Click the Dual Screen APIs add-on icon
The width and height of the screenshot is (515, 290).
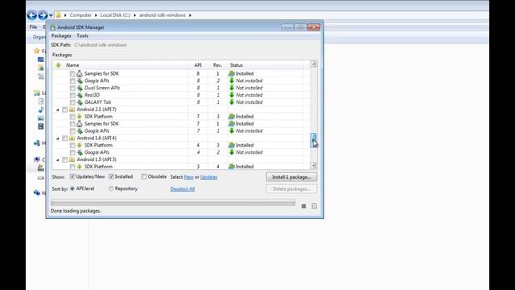pyautogui.click(x=80, y=88)
